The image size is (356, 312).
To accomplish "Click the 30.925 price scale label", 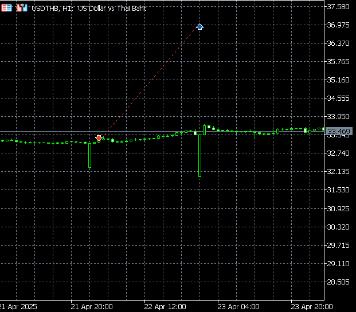I will [x=338, y=208].
